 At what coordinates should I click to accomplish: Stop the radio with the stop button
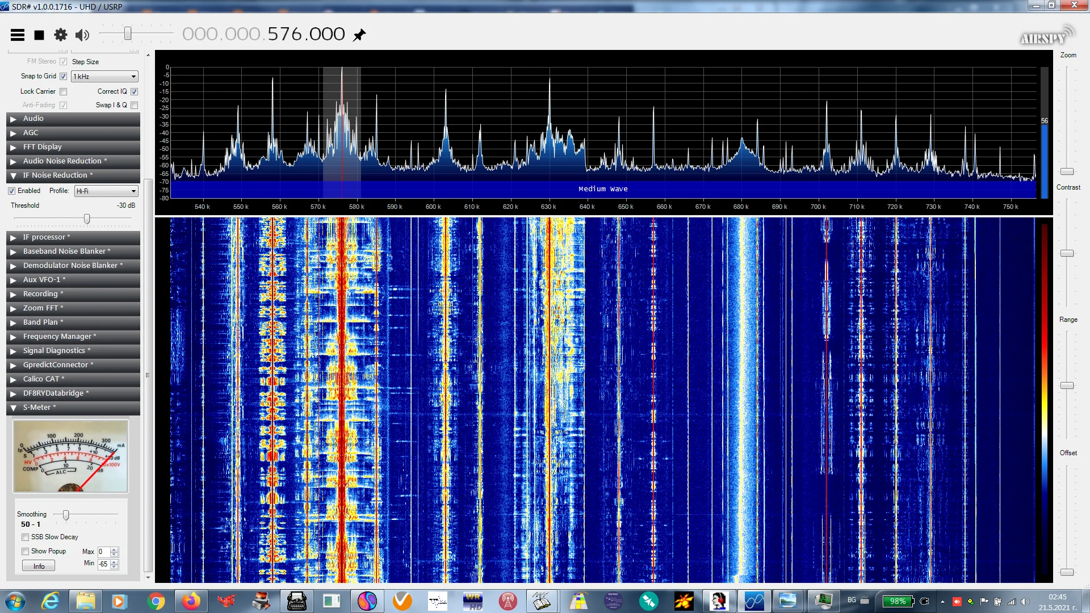pos(39,35)
